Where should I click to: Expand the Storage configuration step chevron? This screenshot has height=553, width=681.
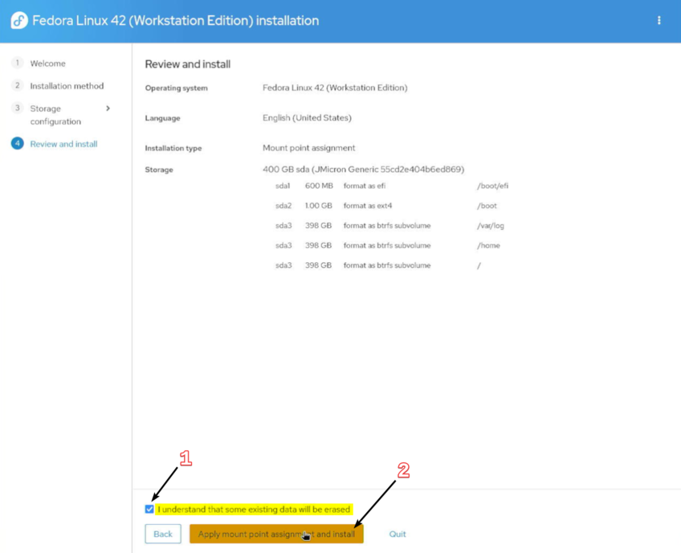coord(108,109)
